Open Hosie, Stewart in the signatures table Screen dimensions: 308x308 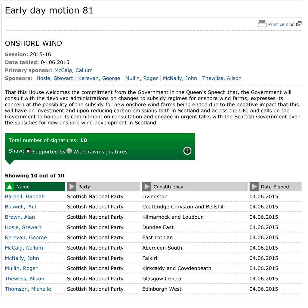point(23,227)
